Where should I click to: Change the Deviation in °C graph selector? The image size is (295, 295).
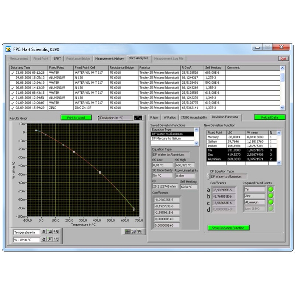tap(115, 118)
